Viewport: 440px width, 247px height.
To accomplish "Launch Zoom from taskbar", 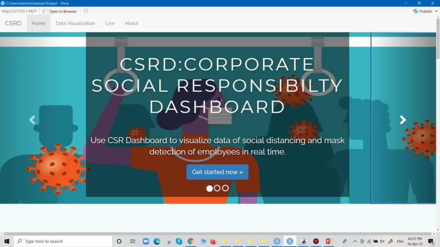I will tap(146, 241).
